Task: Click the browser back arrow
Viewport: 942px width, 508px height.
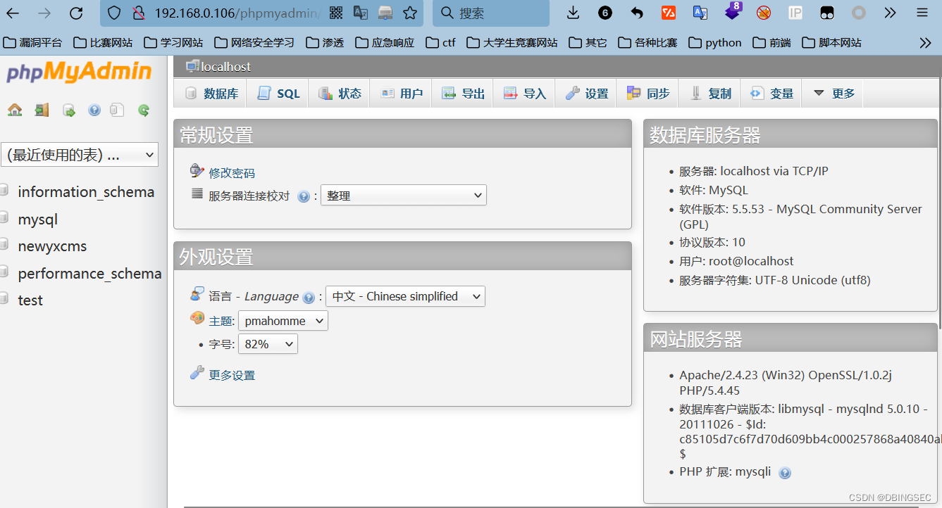Action: (13, 13)
